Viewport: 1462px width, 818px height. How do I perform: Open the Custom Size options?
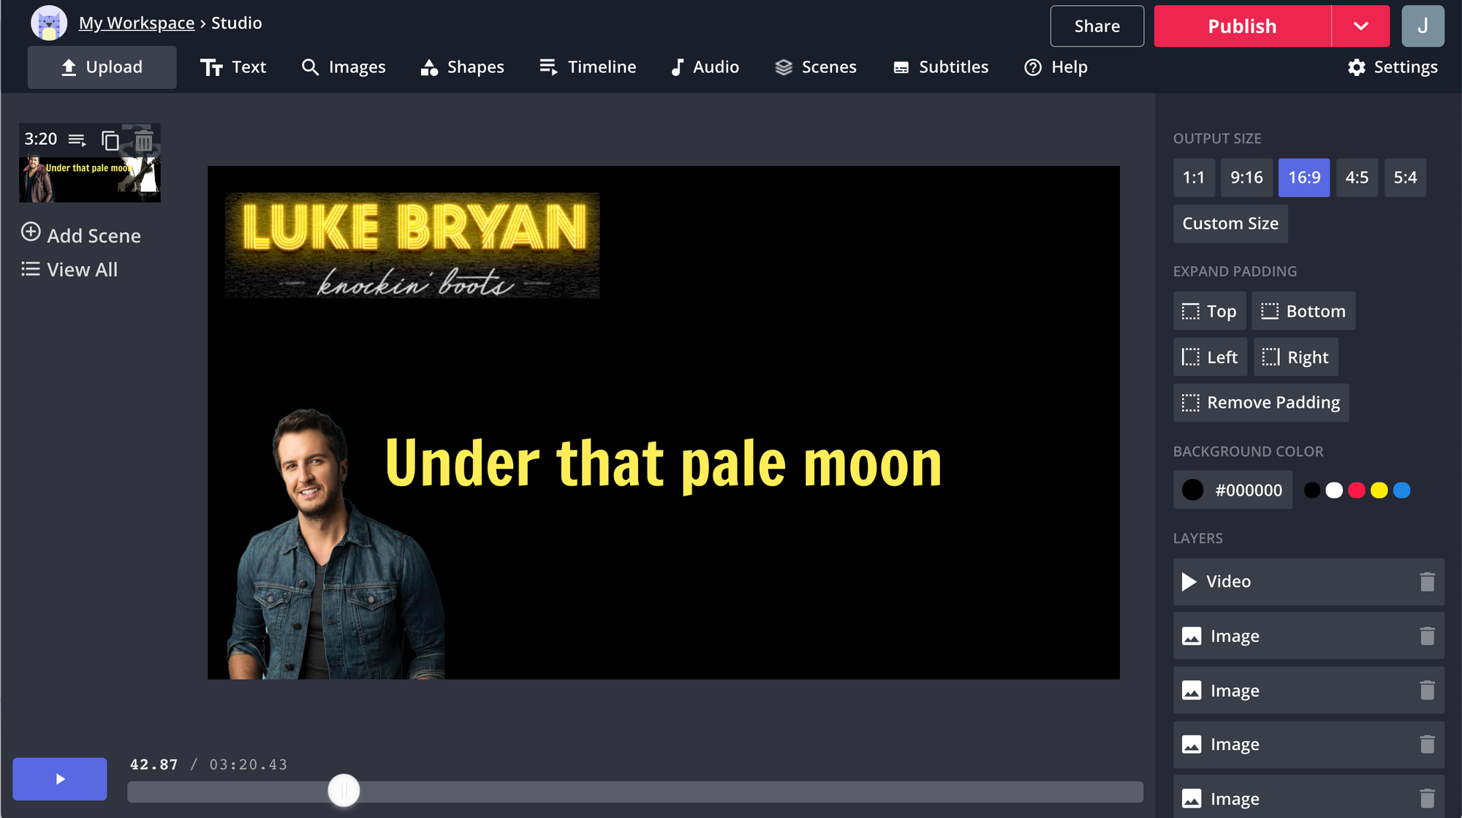coord(1230,224)
